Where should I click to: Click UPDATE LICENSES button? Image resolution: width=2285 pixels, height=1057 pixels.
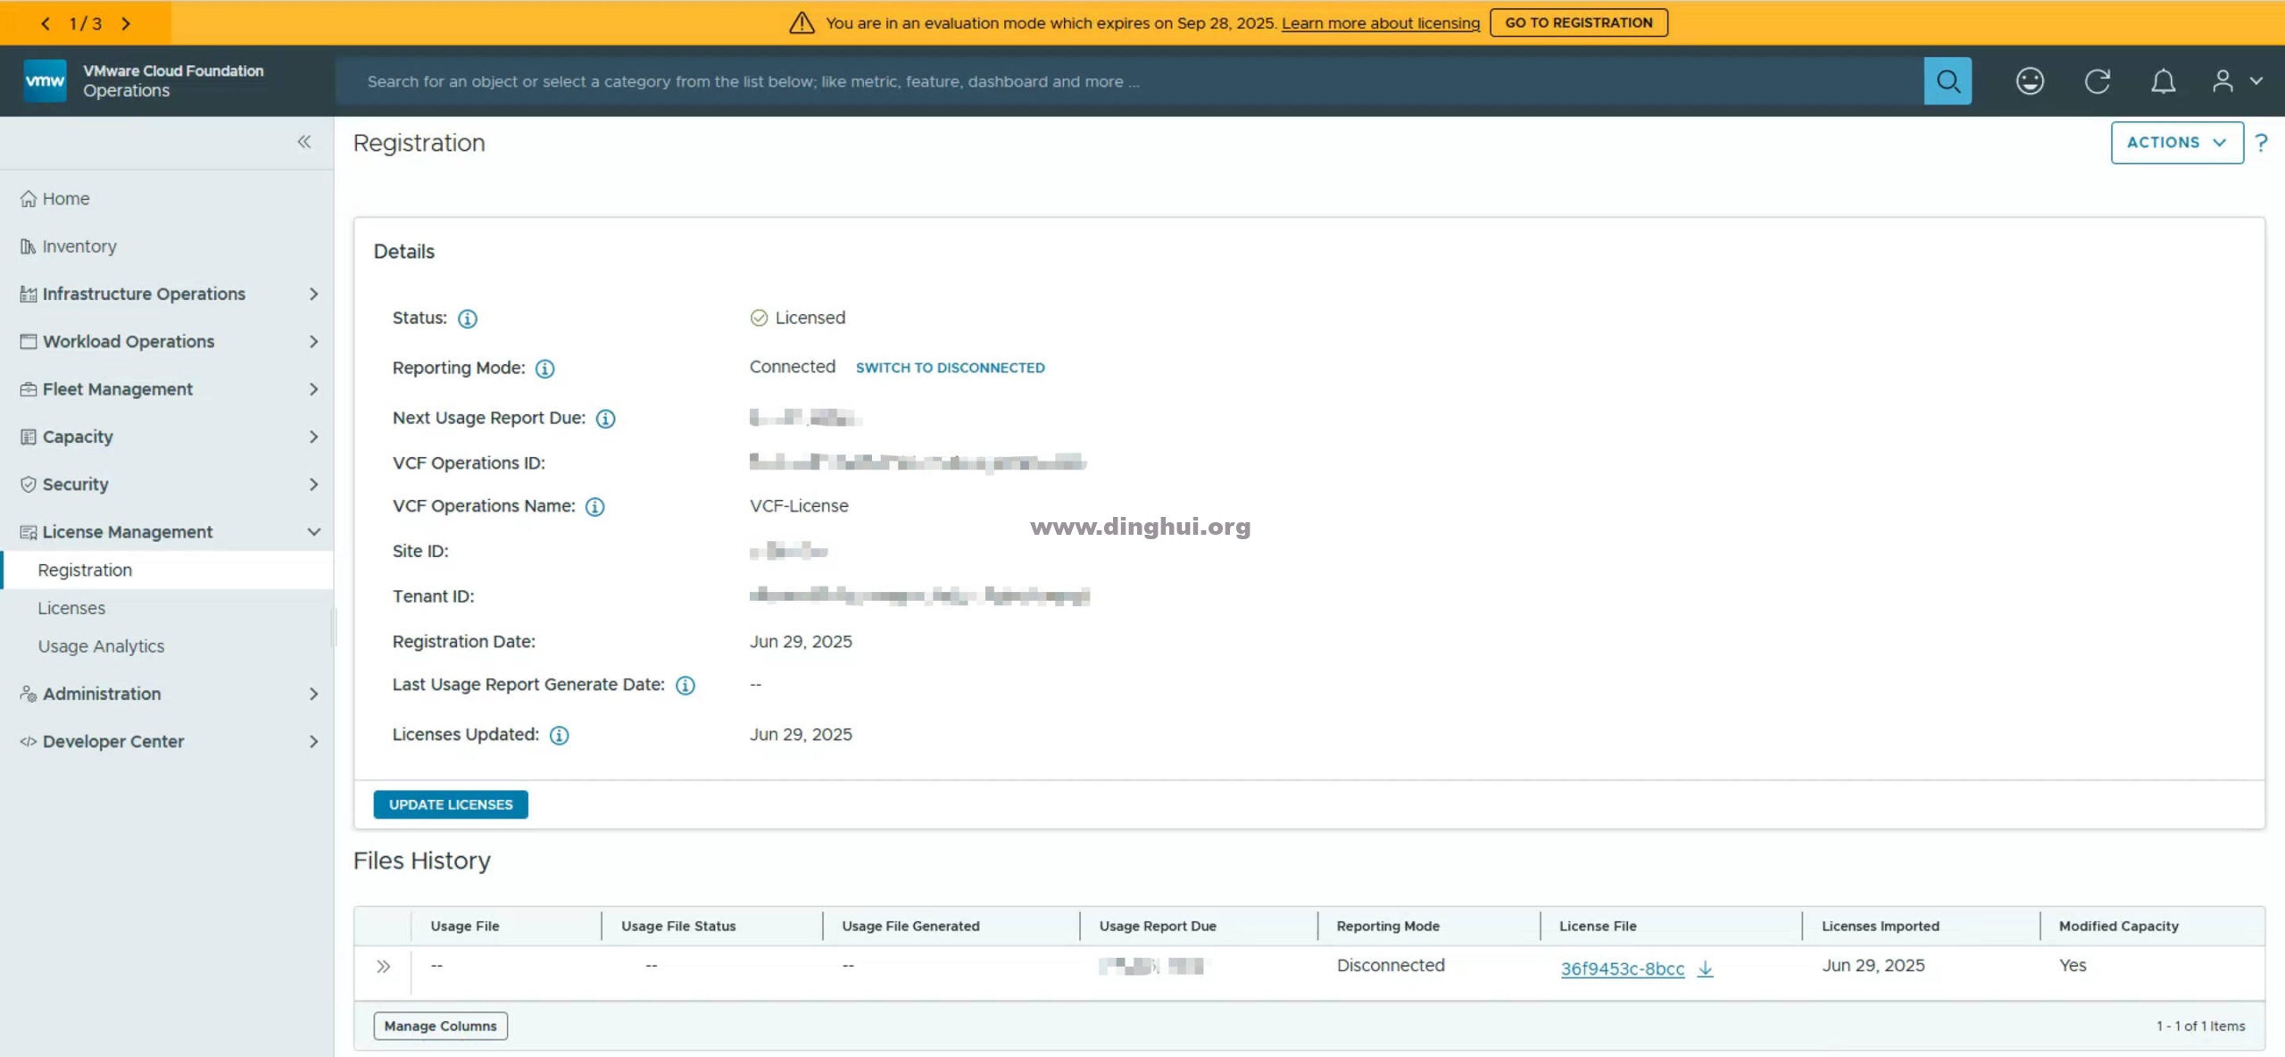pos(451,804)
